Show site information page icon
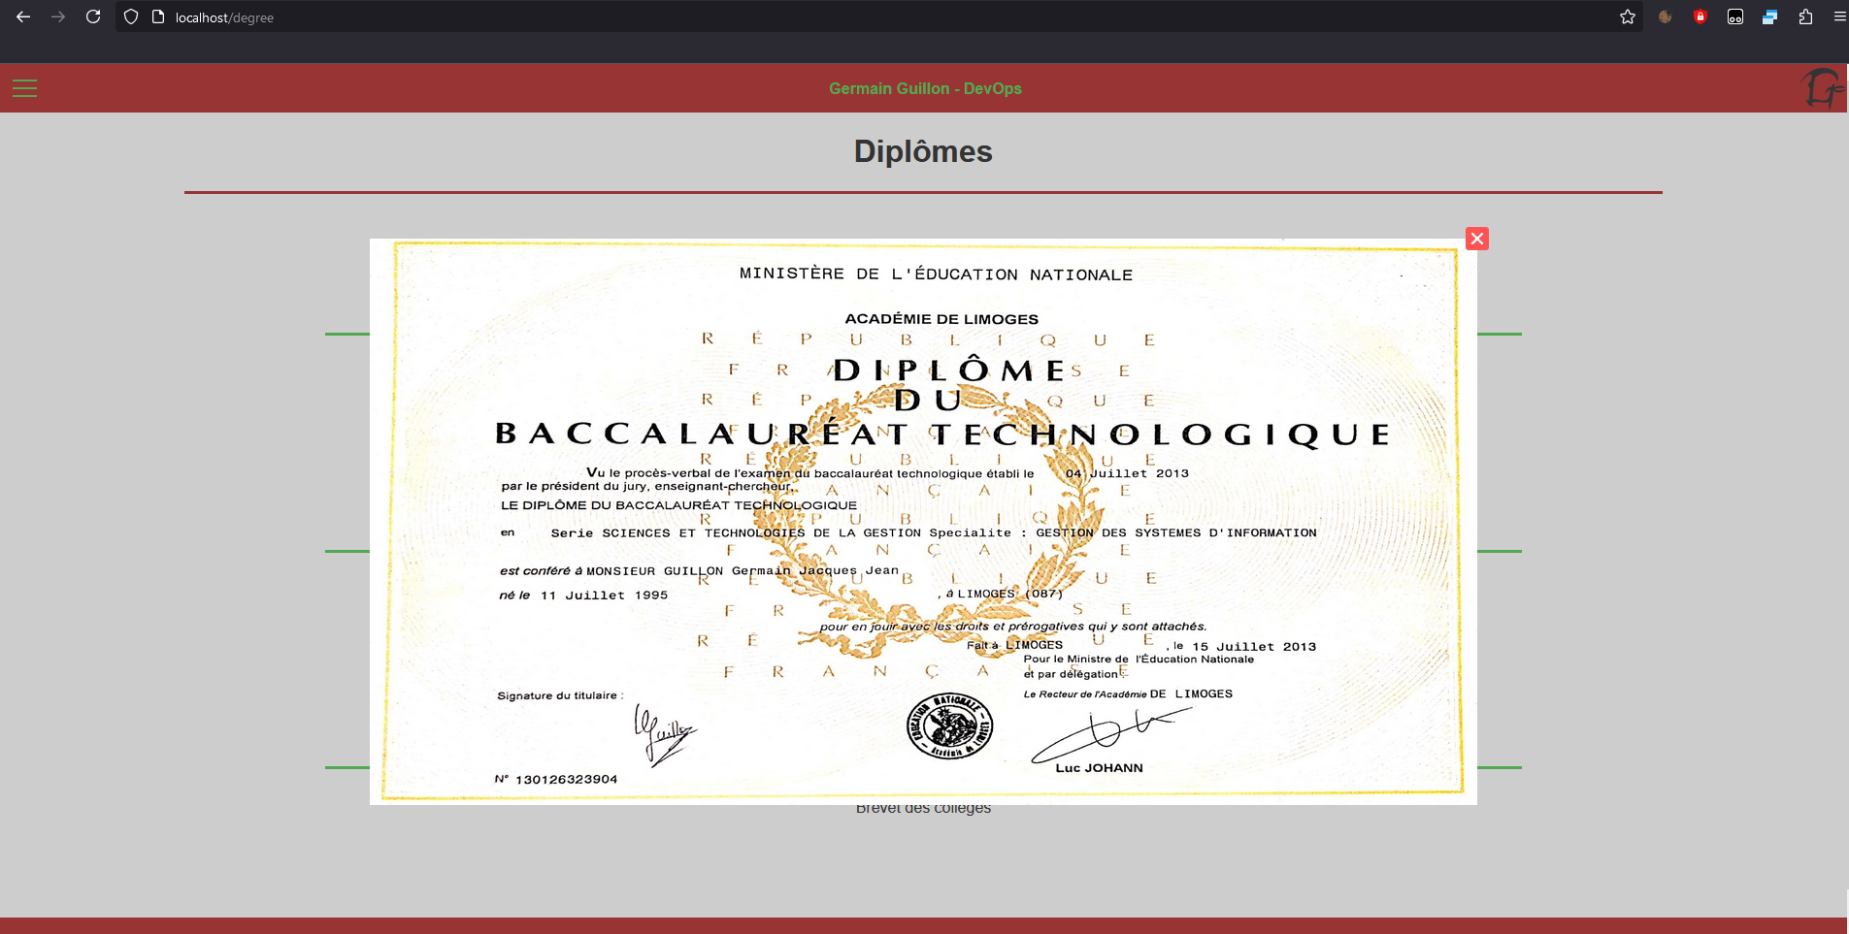Viewport: 1849px width, 934px height. coord(158,16)
